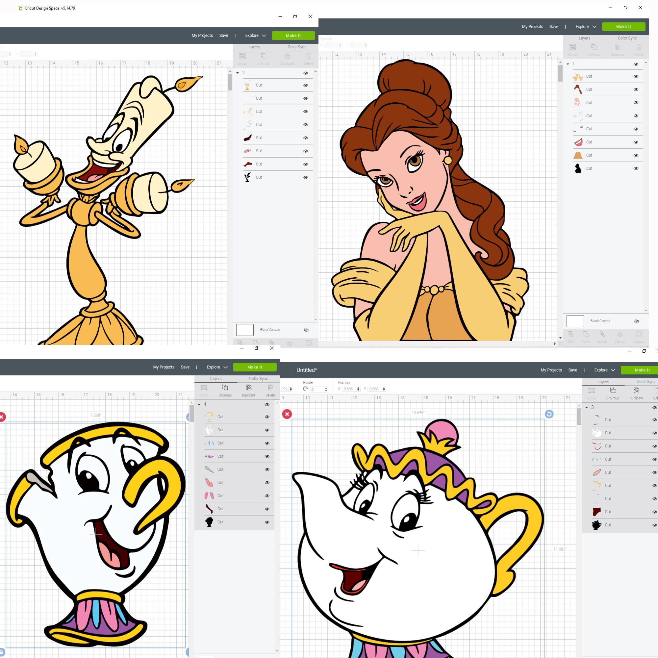Lumiere window: toggle Blank Canvas visibility eye
Viewport: 658px width, 658px height.
(x=306, y=330)
